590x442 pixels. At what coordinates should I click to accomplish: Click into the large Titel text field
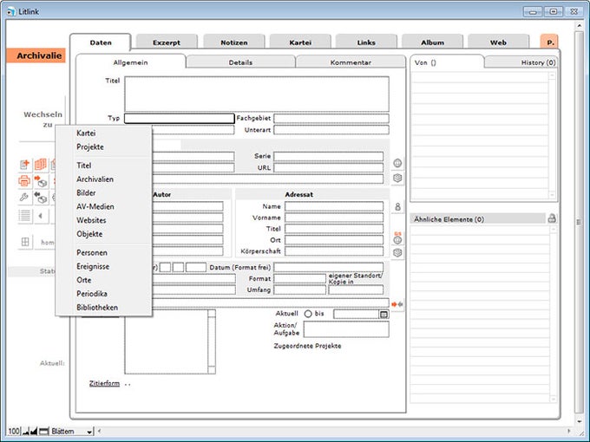(x=257, y=94)
